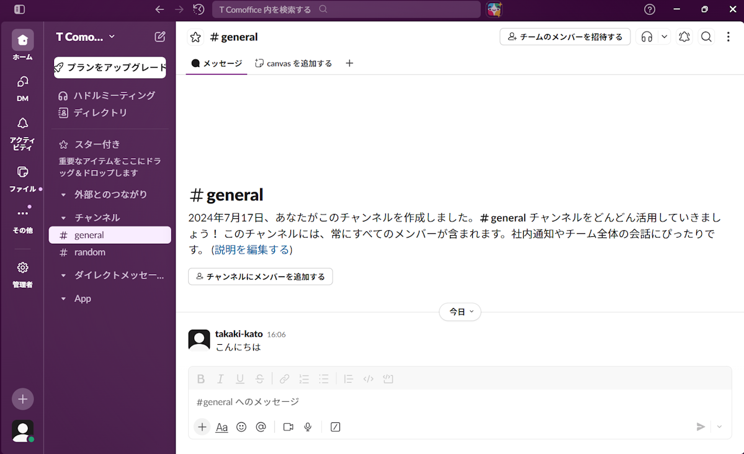Select the random channel

110,252
